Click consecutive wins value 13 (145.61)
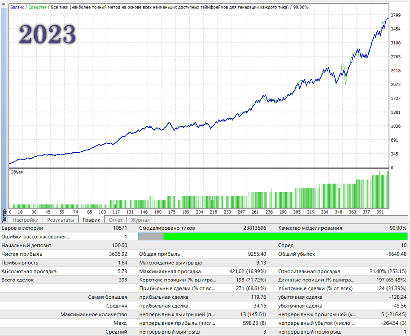 point(253,314)
